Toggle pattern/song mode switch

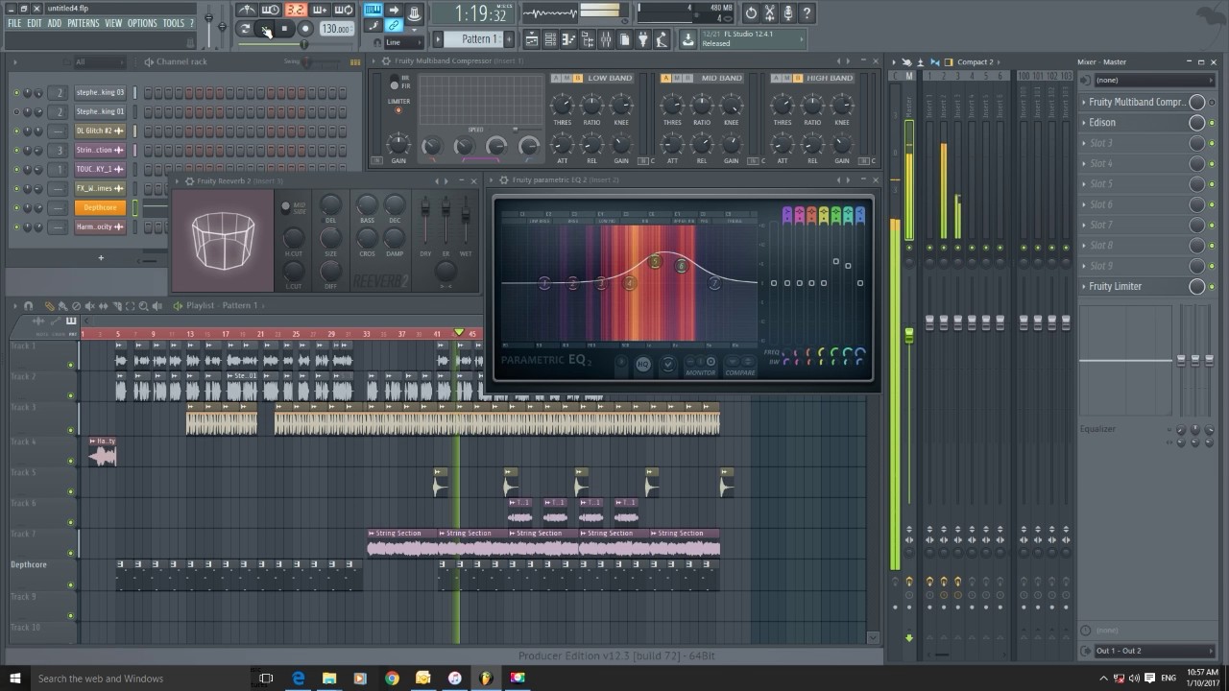point(245,29)
